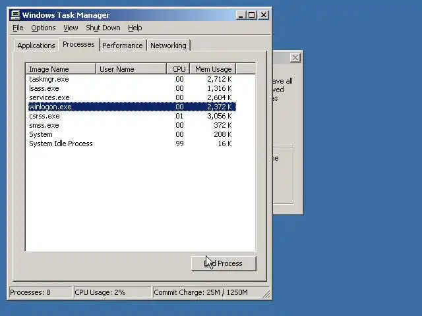Click the 1,316 K memory value
The width and height of the screenshot is (422, 316).
220,88
